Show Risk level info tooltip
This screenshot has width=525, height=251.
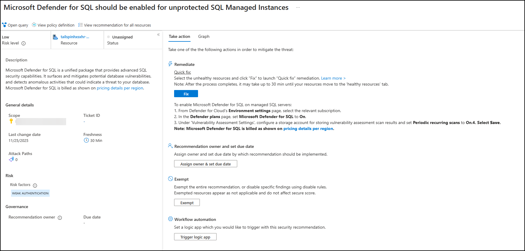coord(24,43)
